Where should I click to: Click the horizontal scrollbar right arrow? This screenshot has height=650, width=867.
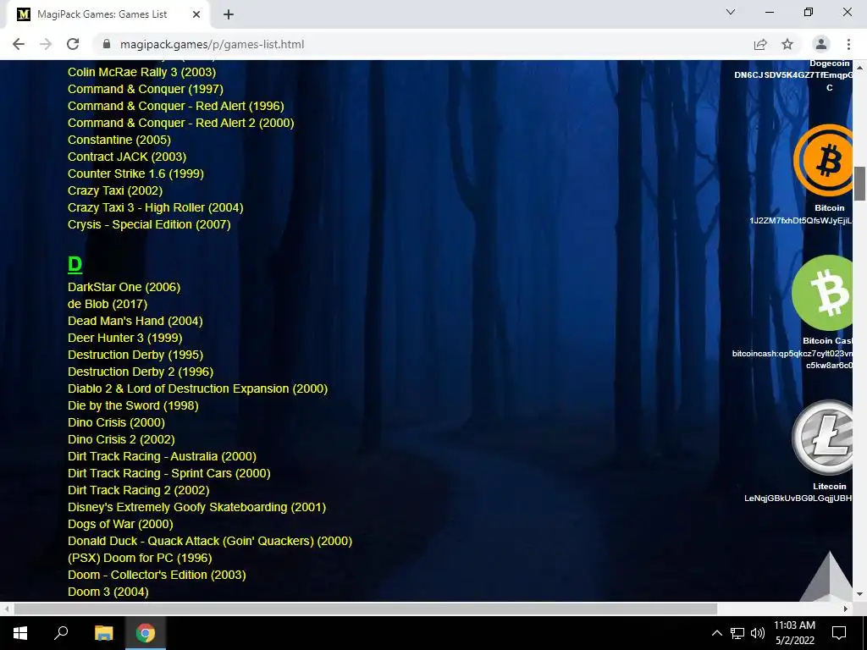click(846, 609)
